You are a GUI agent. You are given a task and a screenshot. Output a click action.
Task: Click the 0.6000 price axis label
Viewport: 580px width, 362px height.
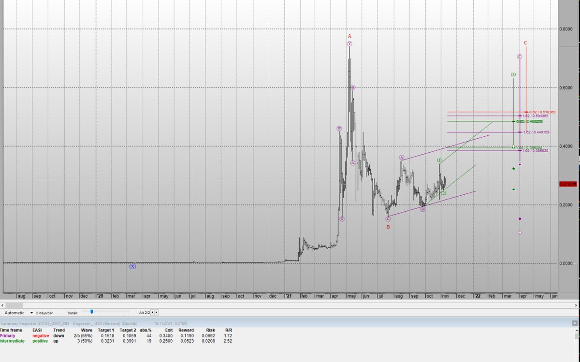point(566,87)
